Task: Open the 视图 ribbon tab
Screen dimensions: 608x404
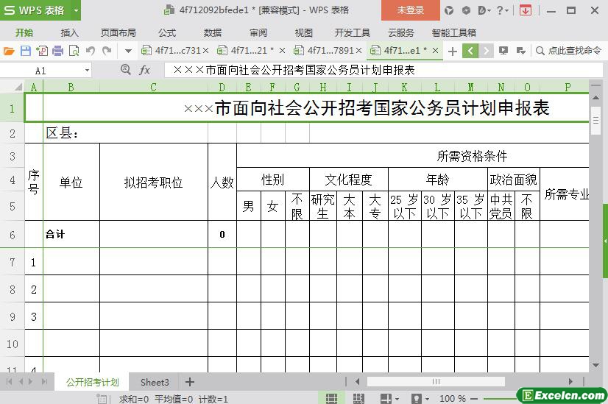Action: pyautogui.click(x=303, y=33)
